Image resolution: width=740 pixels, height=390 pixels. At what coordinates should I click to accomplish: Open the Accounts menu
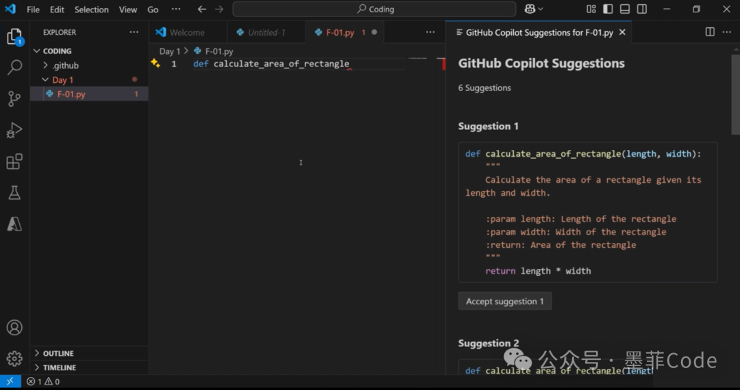[x=14, y=327]
